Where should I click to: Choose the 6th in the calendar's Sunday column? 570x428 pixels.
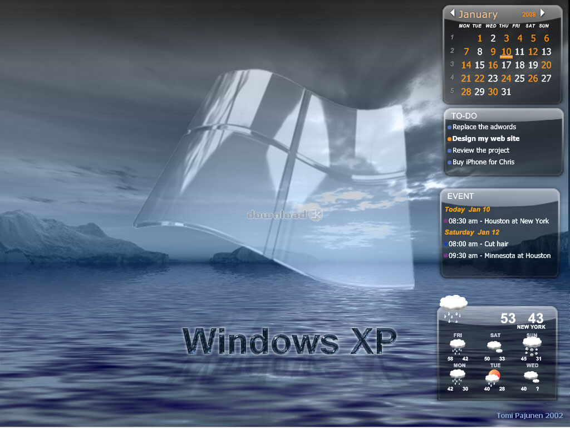tap(547, 38)
